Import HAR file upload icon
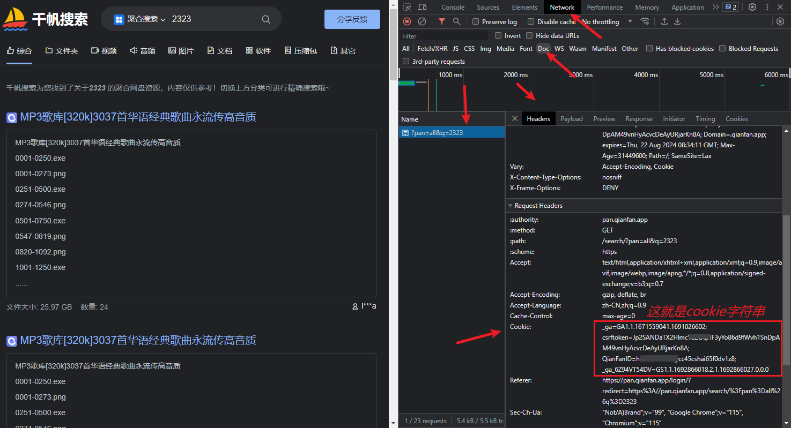The height and width of the screenshot is (428, 791). (664, 21)
